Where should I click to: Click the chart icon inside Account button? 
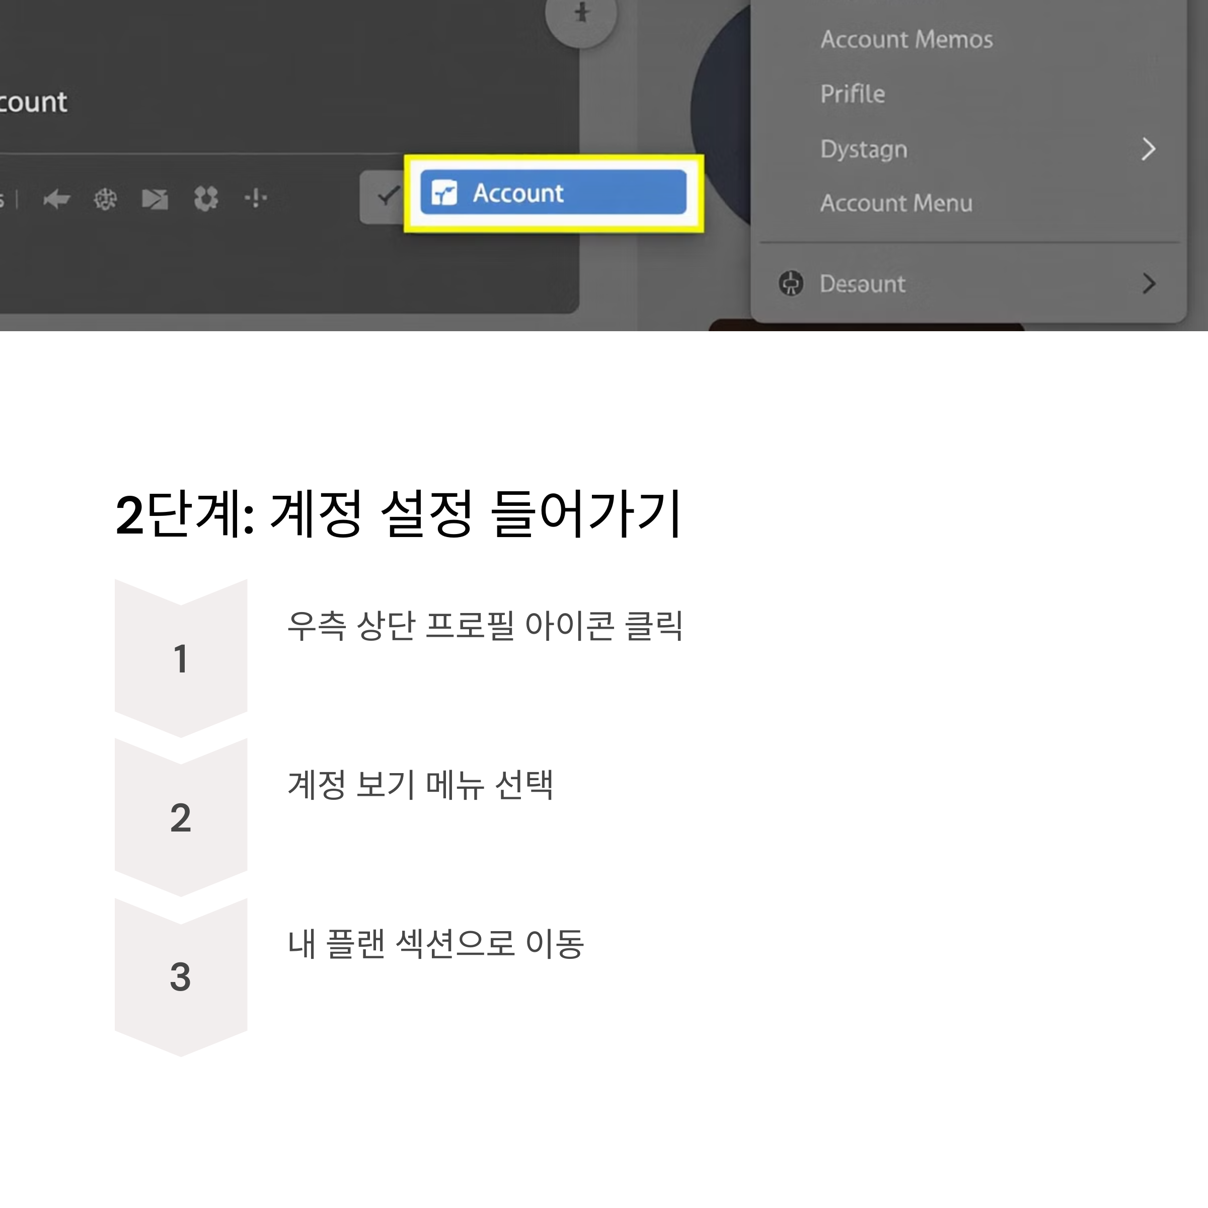click(444, 193)
